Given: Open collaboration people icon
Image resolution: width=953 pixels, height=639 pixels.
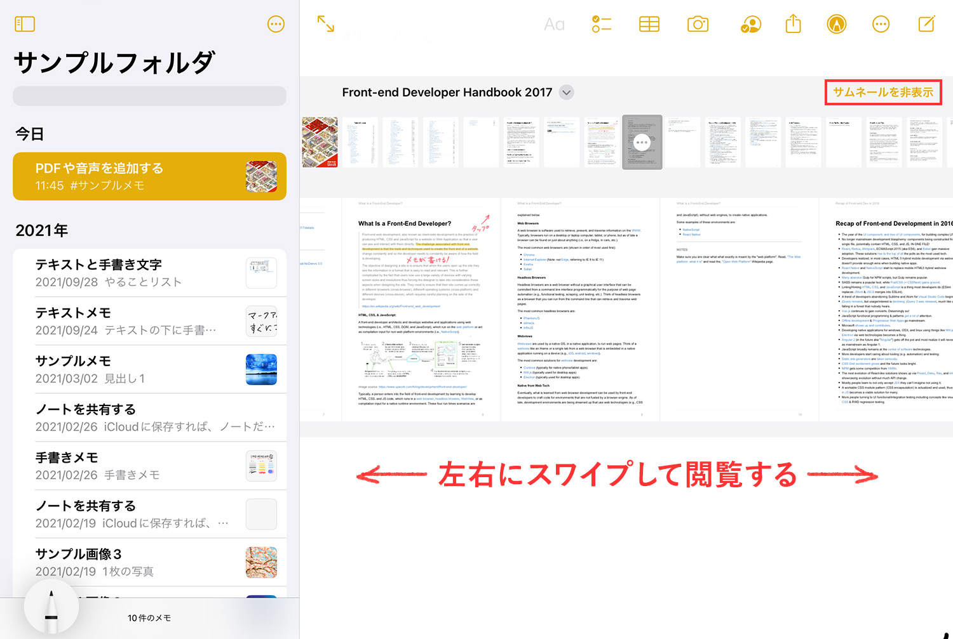Looking at the screenshot, I should (751, 24).
